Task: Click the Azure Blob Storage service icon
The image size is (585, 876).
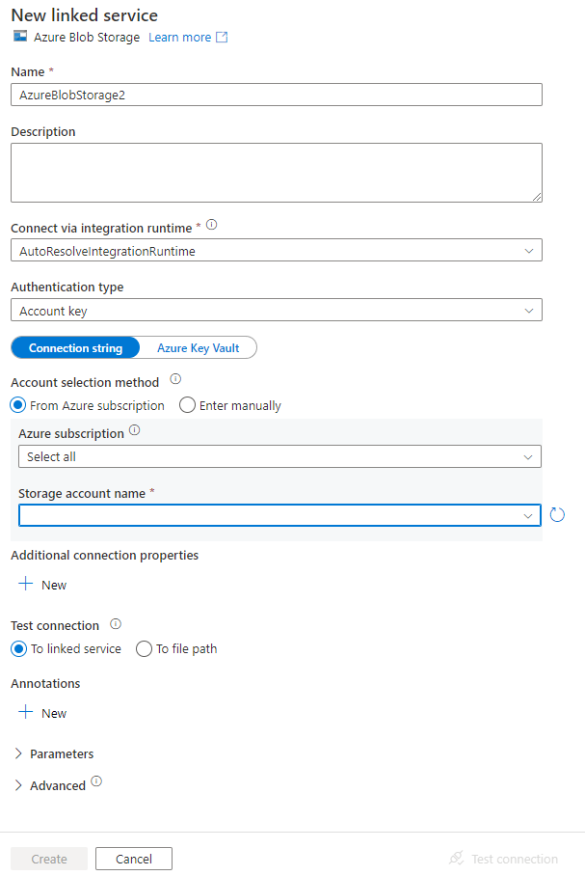Action: (x=20, y=37)
